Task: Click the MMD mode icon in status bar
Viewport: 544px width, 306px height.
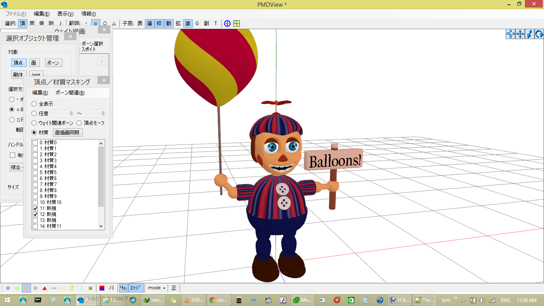Action: tap(124, 288)
